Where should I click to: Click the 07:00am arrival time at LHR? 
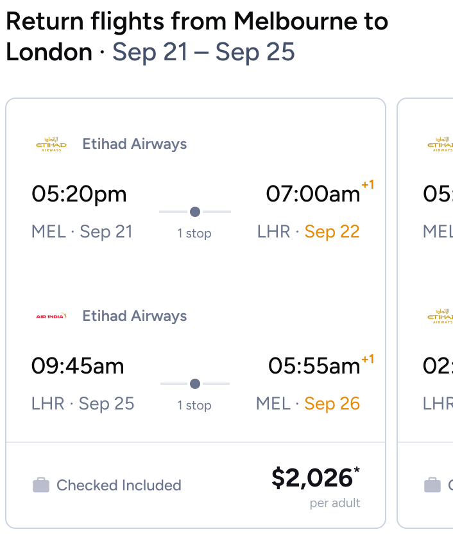click(x=313, y=194)
